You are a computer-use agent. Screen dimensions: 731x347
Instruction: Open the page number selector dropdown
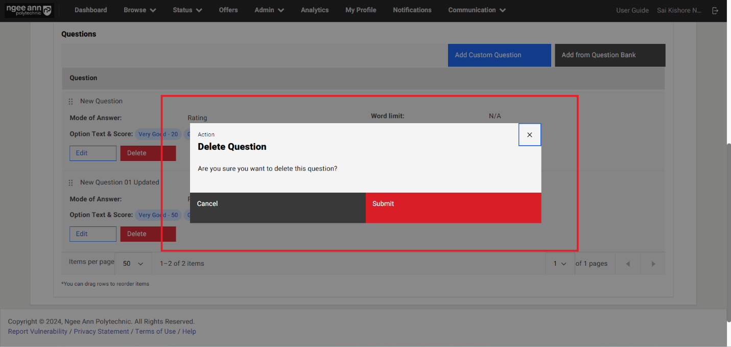click(560, 264)
